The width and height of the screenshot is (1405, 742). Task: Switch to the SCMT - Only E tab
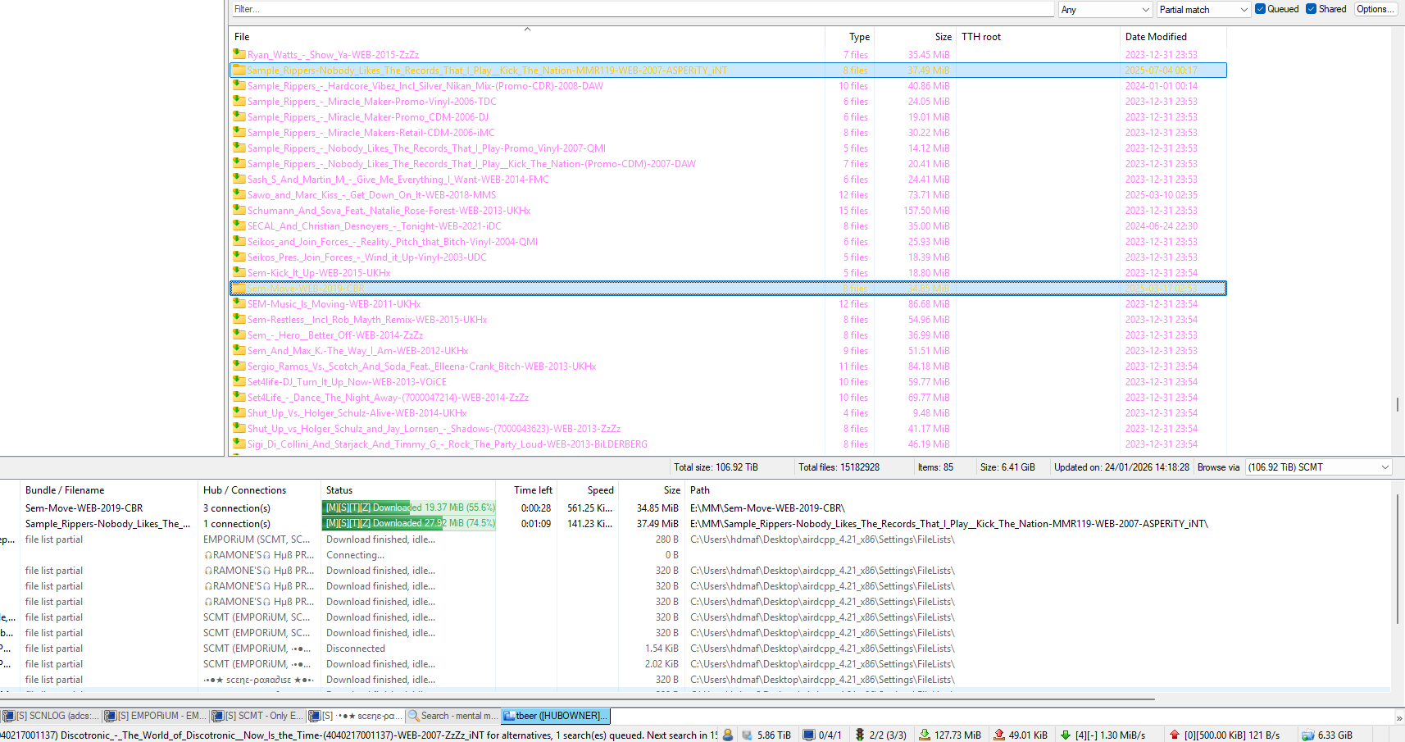(x=258, y=716)
